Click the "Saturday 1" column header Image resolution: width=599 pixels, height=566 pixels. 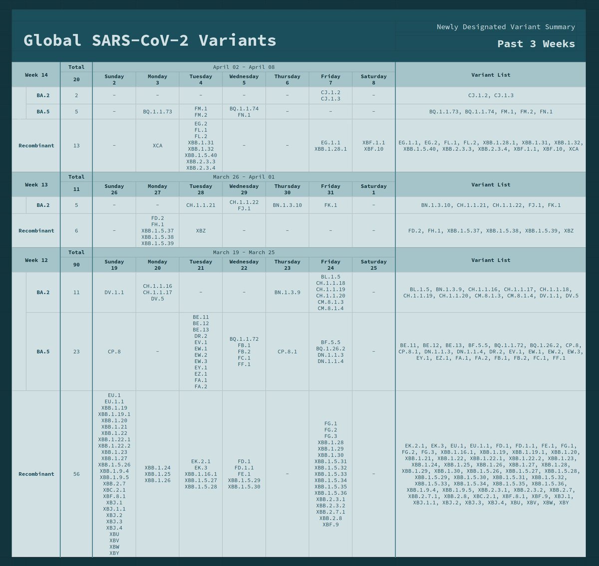pos(374,189)
